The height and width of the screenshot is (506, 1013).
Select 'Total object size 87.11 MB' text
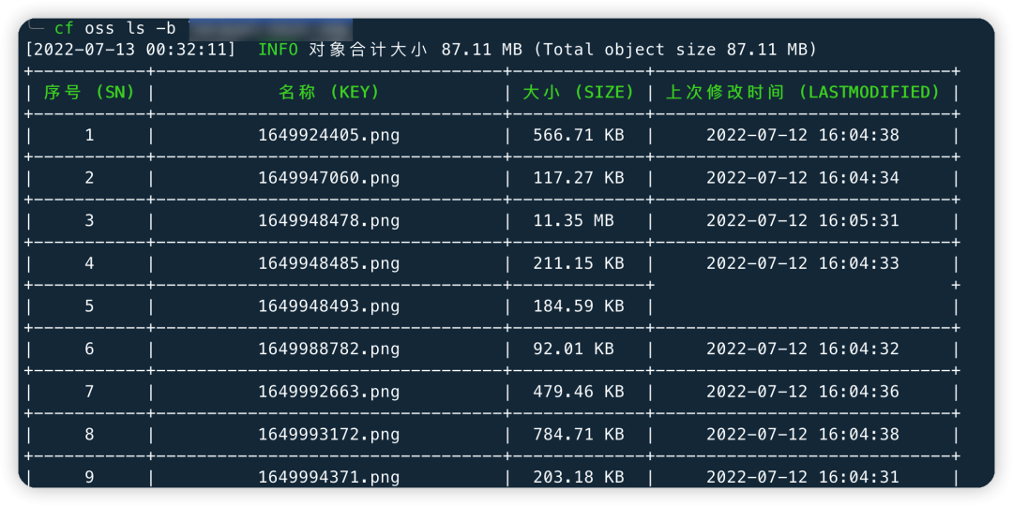676,50
